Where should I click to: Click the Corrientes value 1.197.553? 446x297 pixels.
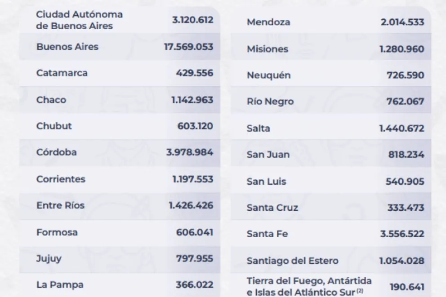(192, 179)
